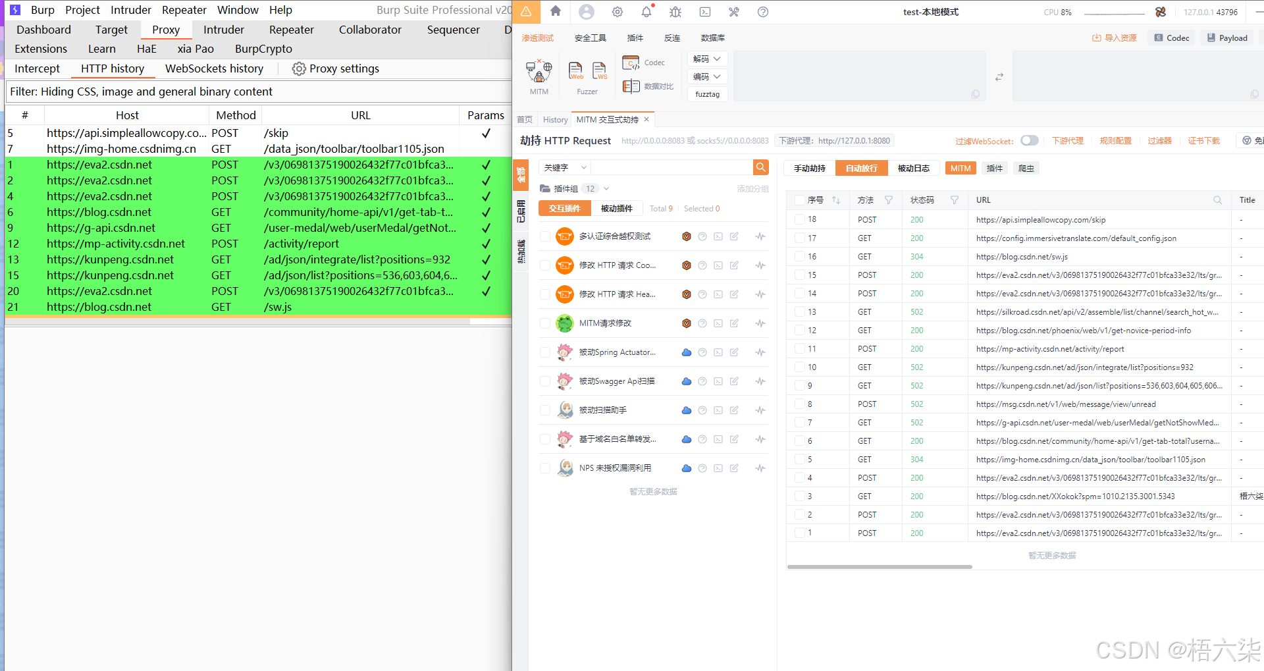
Task: Open the notification bell in Yakit
Action: pyautogui.click(x=646, y=11)
